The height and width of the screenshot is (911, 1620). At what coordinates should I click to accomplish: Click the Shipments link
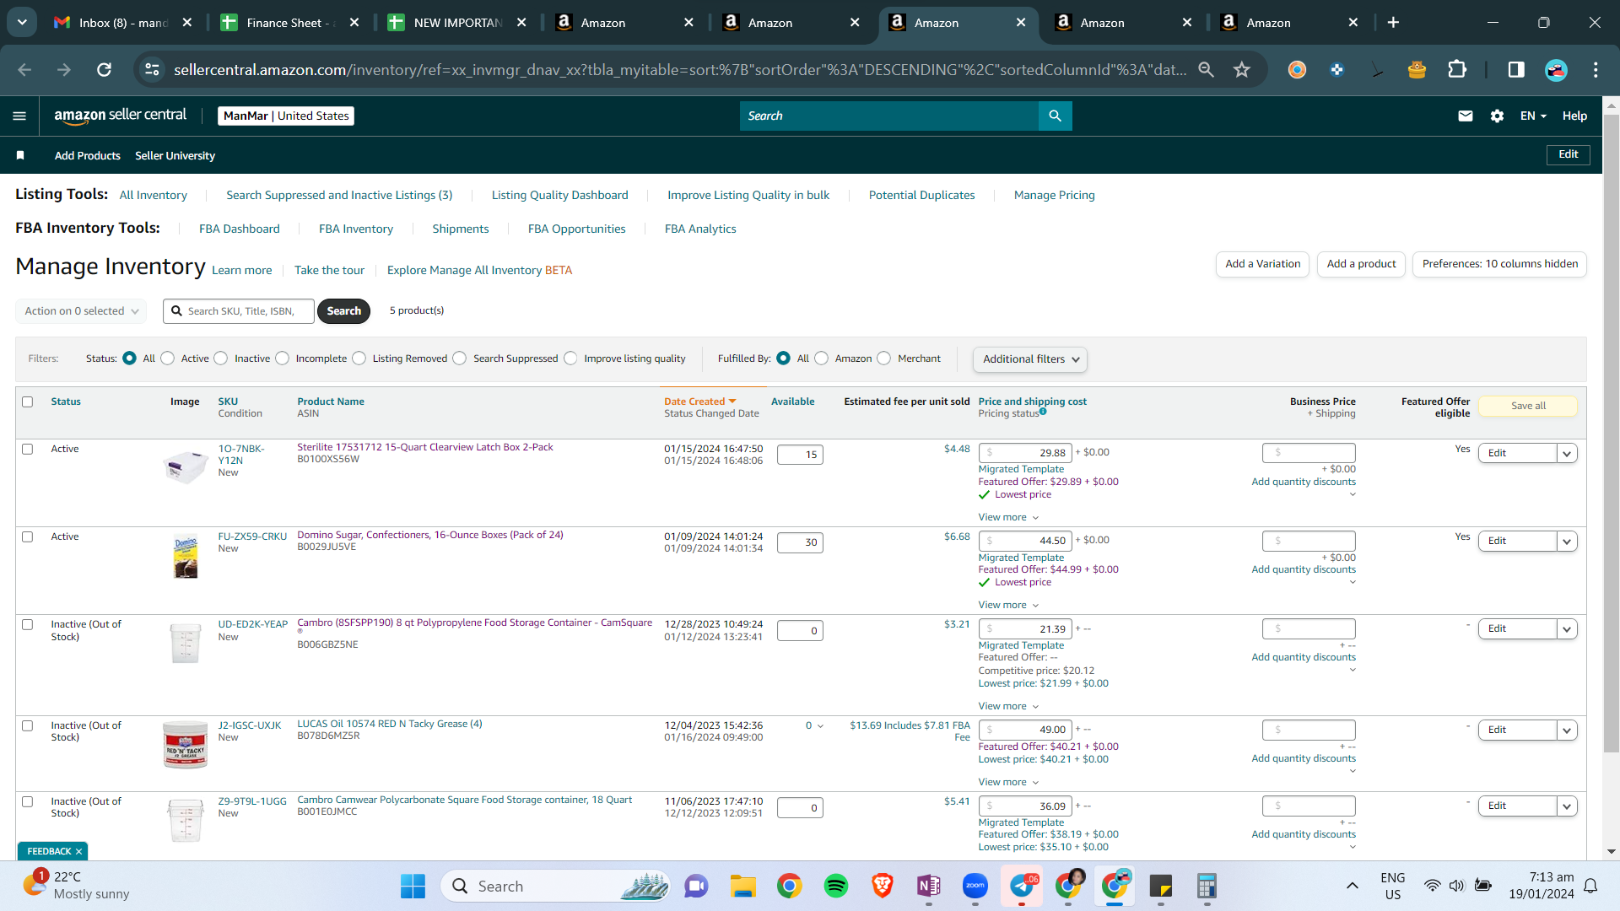coord(461,229)
